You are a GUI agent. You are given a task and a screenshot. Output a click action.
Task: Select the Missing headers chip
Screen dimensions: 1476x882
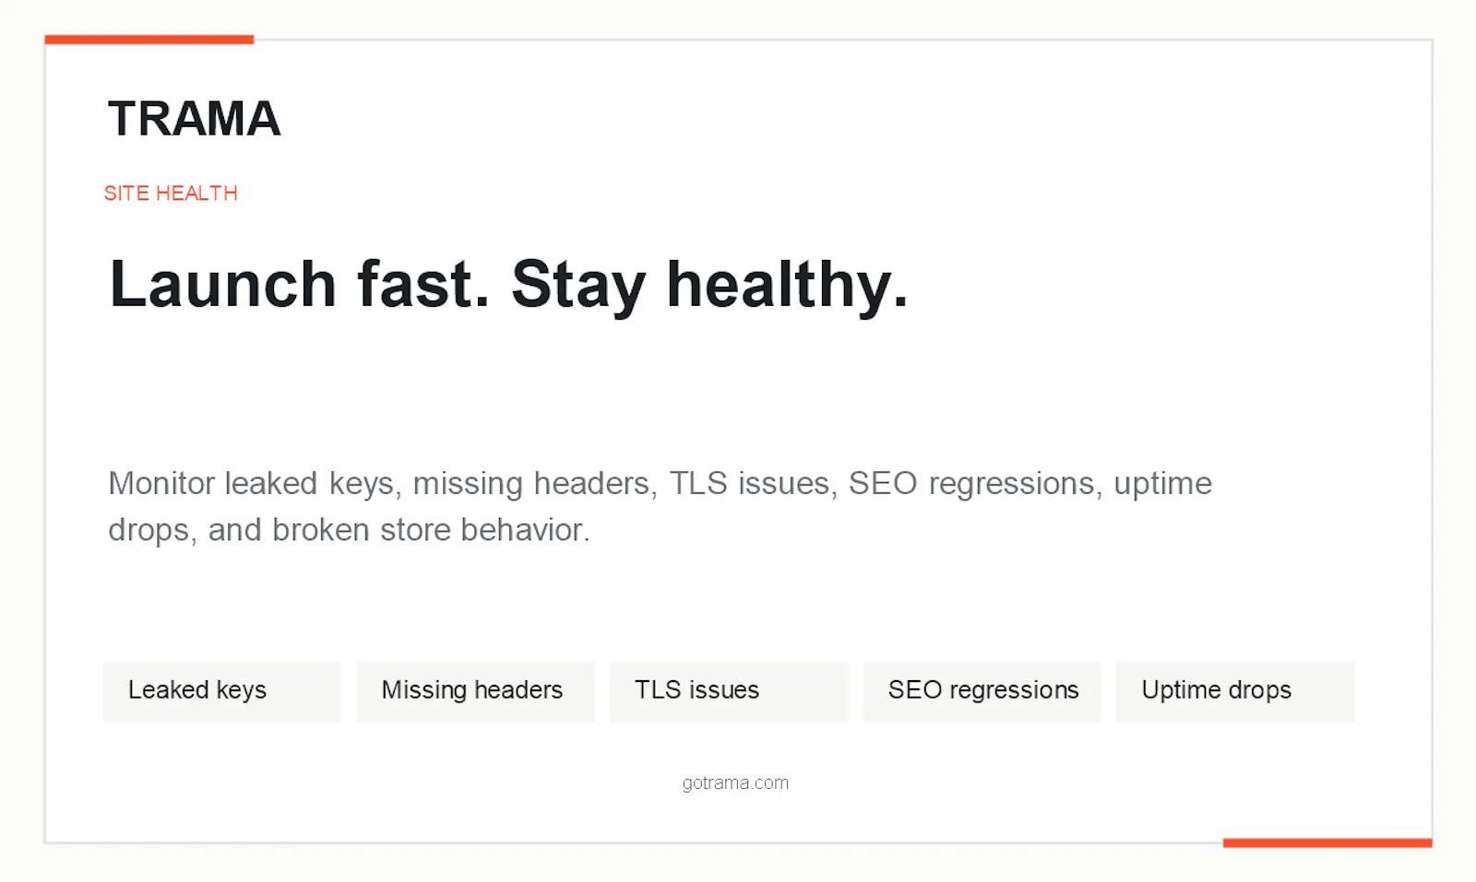click(x=475, y=691)
